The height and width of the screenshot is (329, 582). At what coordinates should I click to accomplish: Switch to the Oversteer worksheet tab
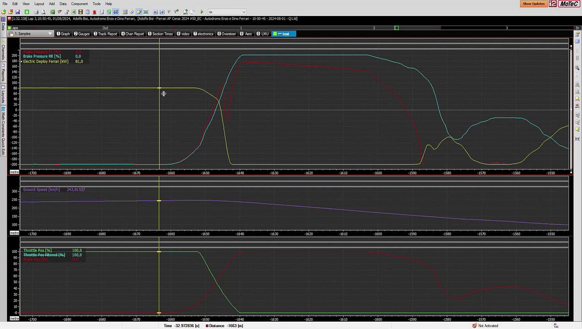point(227,34)
